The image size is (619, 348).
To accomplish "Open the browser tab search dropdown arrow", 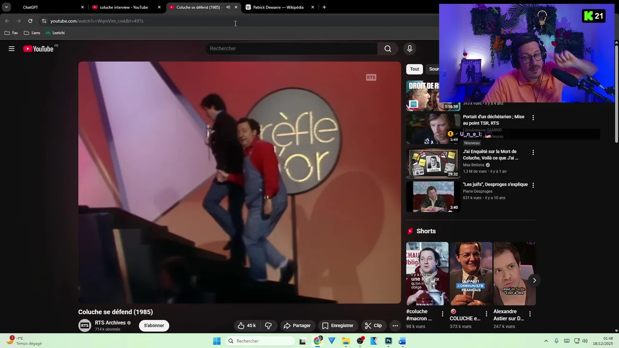I will point(6,7).
